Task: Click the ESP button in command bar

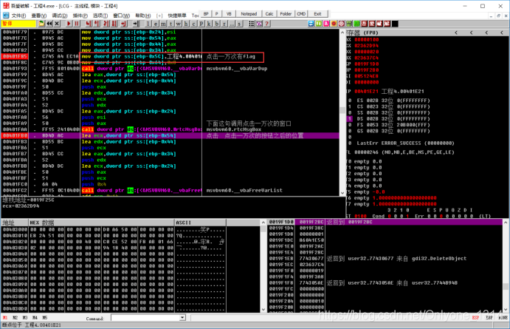Action: 475,318
